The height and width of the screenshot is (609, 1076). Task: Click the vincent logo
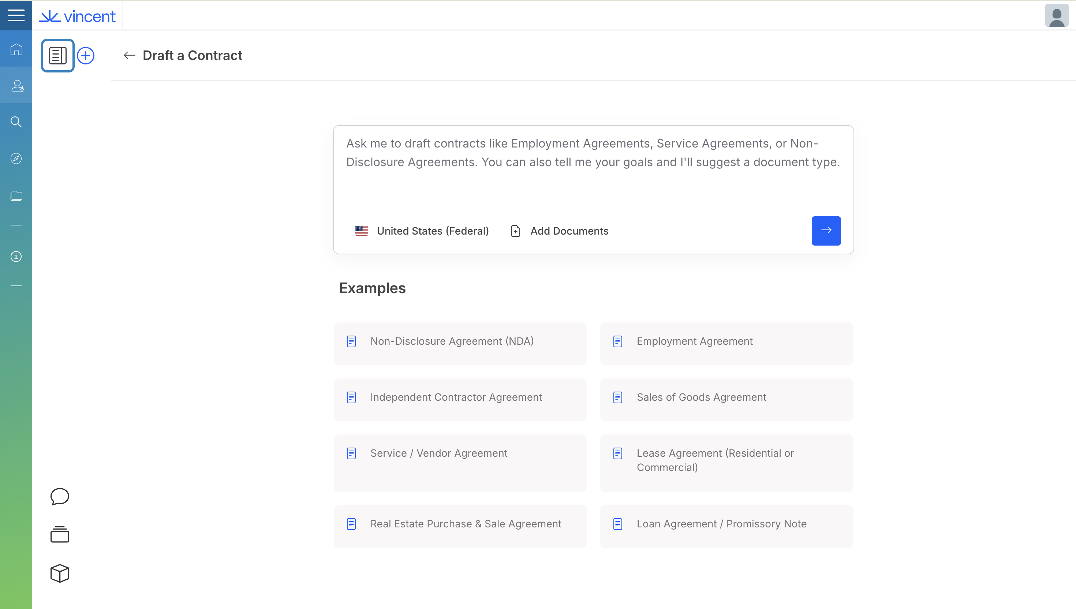(77, 16)
